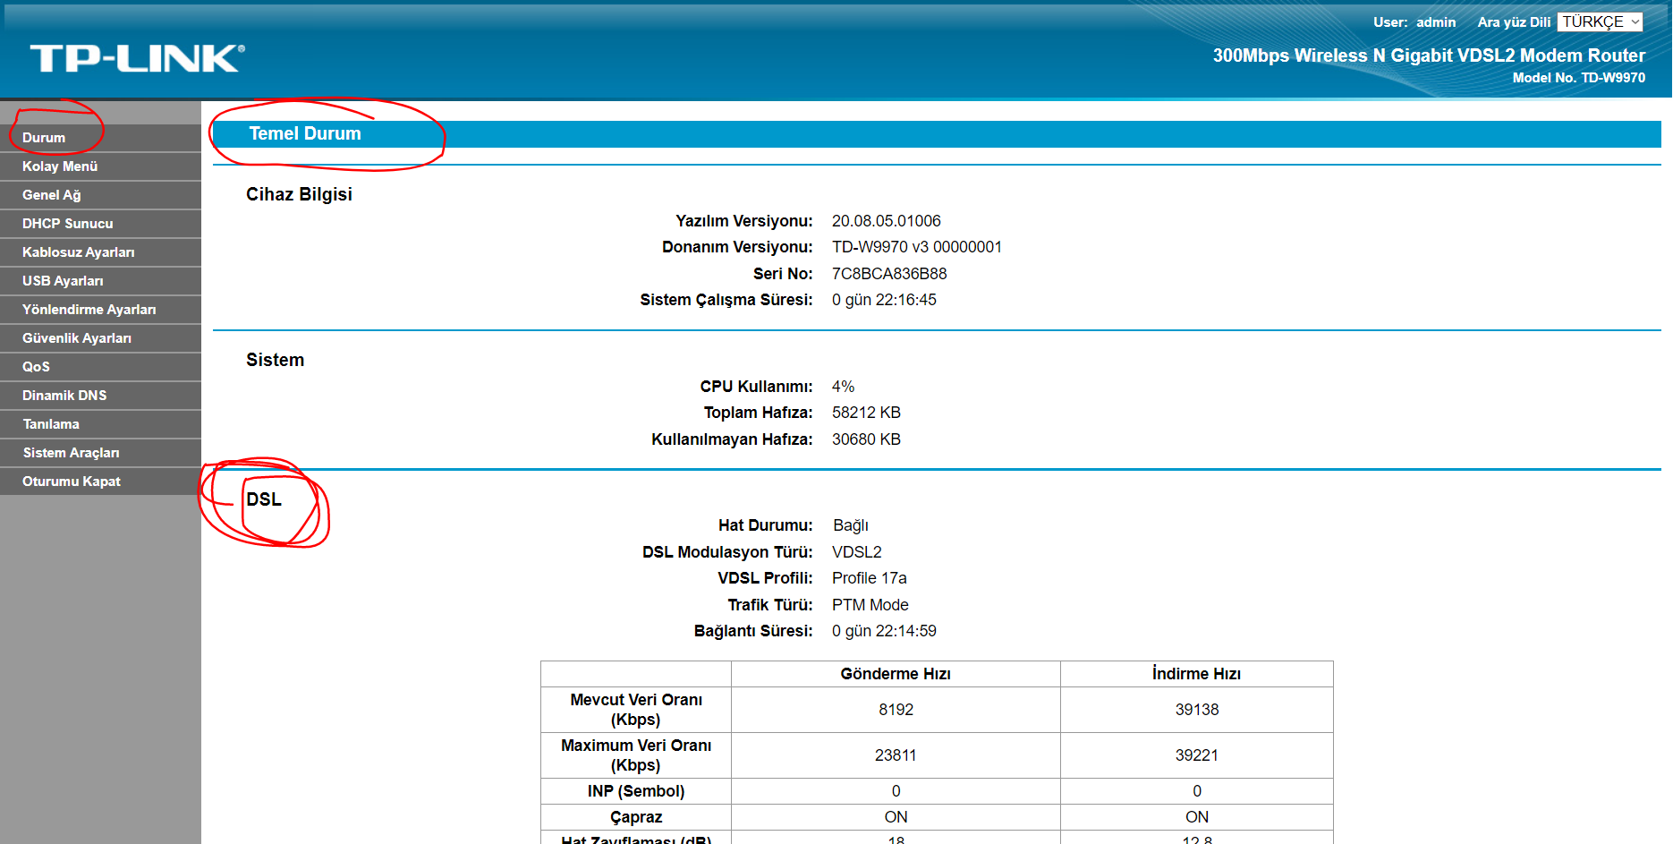Screen dimensions: 1673x844
Task: Select Kablosuz Ayarları in the sidebar
Action: (x=100, y=252)
